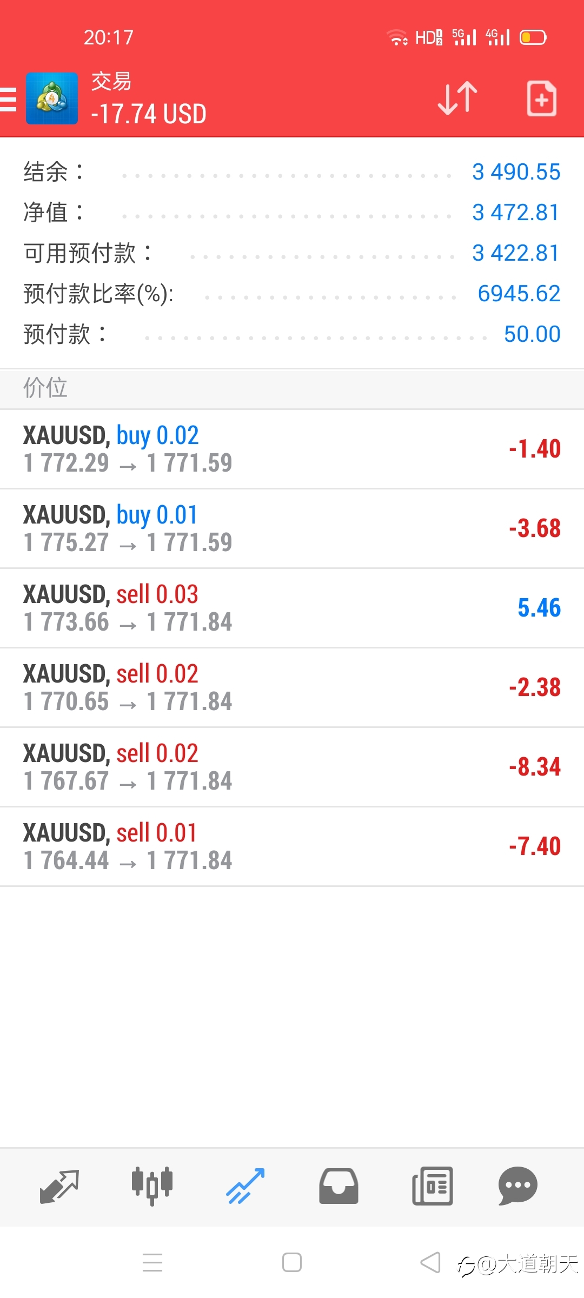The width and height of the screenshot is (584, 1298).
Task: Create new order with plus document icon
Action: (x=542, y=98)
